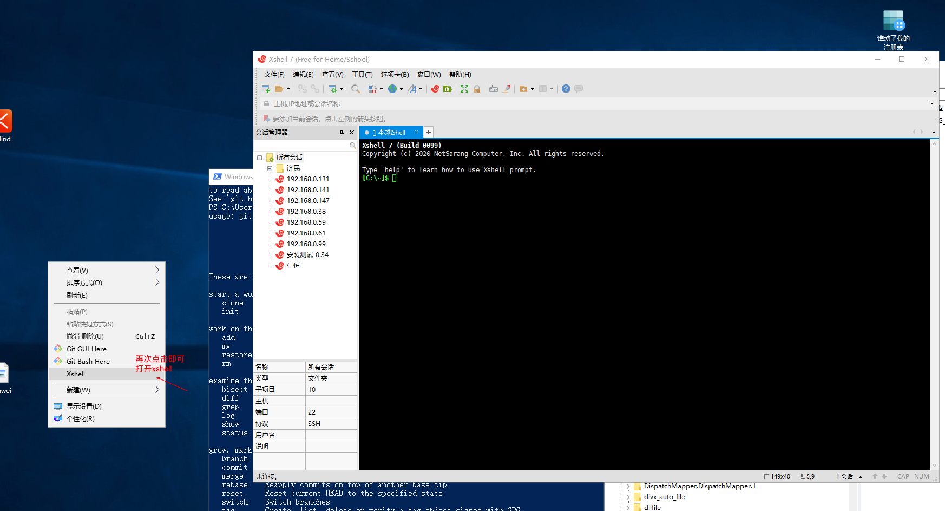Click the status bar down arrow icon
Viewport: 945px width, 511px height.
click(x=884, y=476)
